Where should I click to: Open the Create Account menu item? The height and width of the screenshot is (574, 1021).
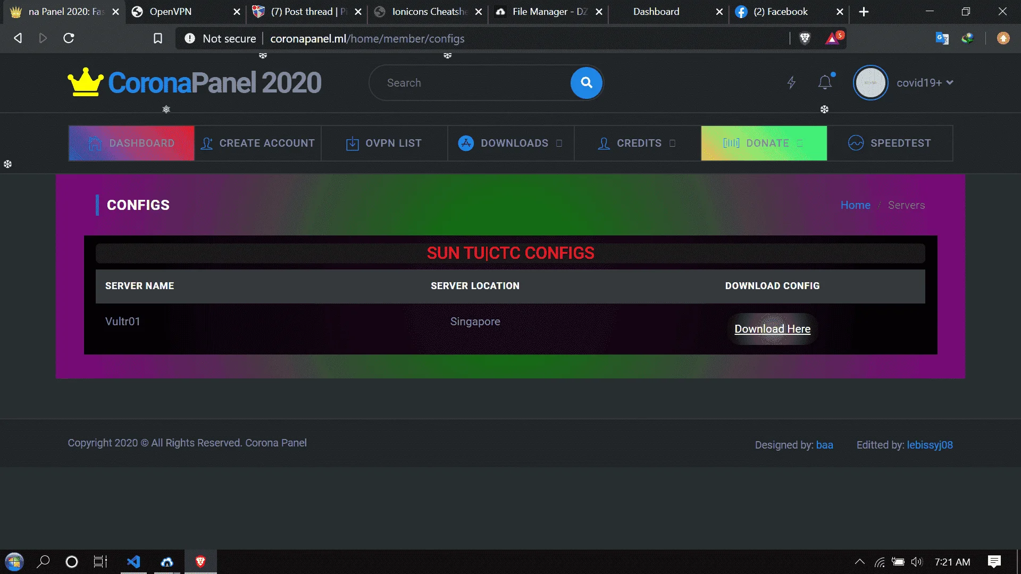(x=258, y=143)
